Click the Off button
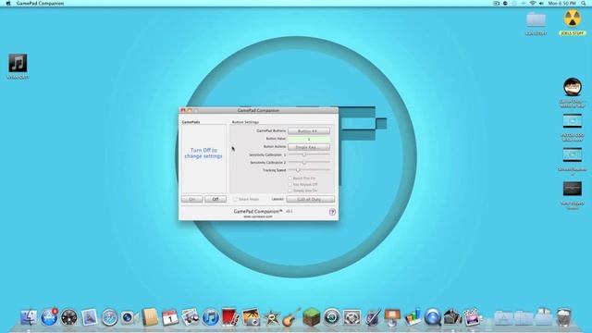This screenshot has width=592, height=333. [216, 199]
